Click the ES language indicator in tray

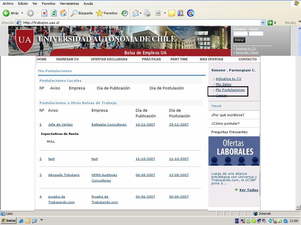click(x=237, y=221)
